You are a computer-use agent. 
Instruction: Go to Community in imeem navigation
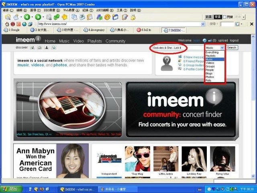pos(115,41)
